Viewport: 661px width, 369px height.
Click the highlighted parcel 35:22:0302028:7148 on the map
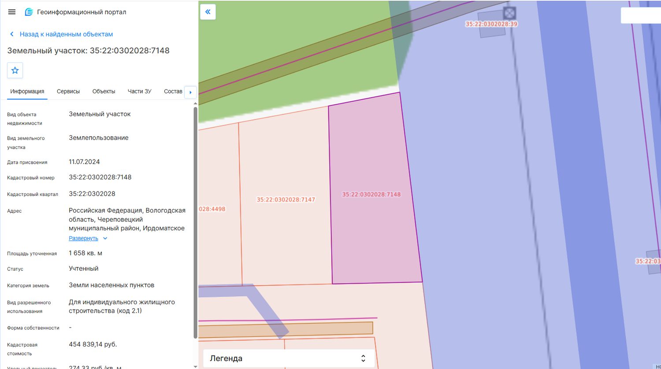pos(371,194)
